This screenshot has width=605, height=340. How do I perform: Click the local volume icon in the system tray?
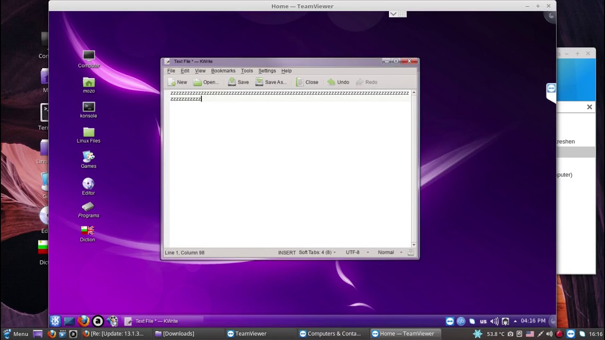(549, 334)
